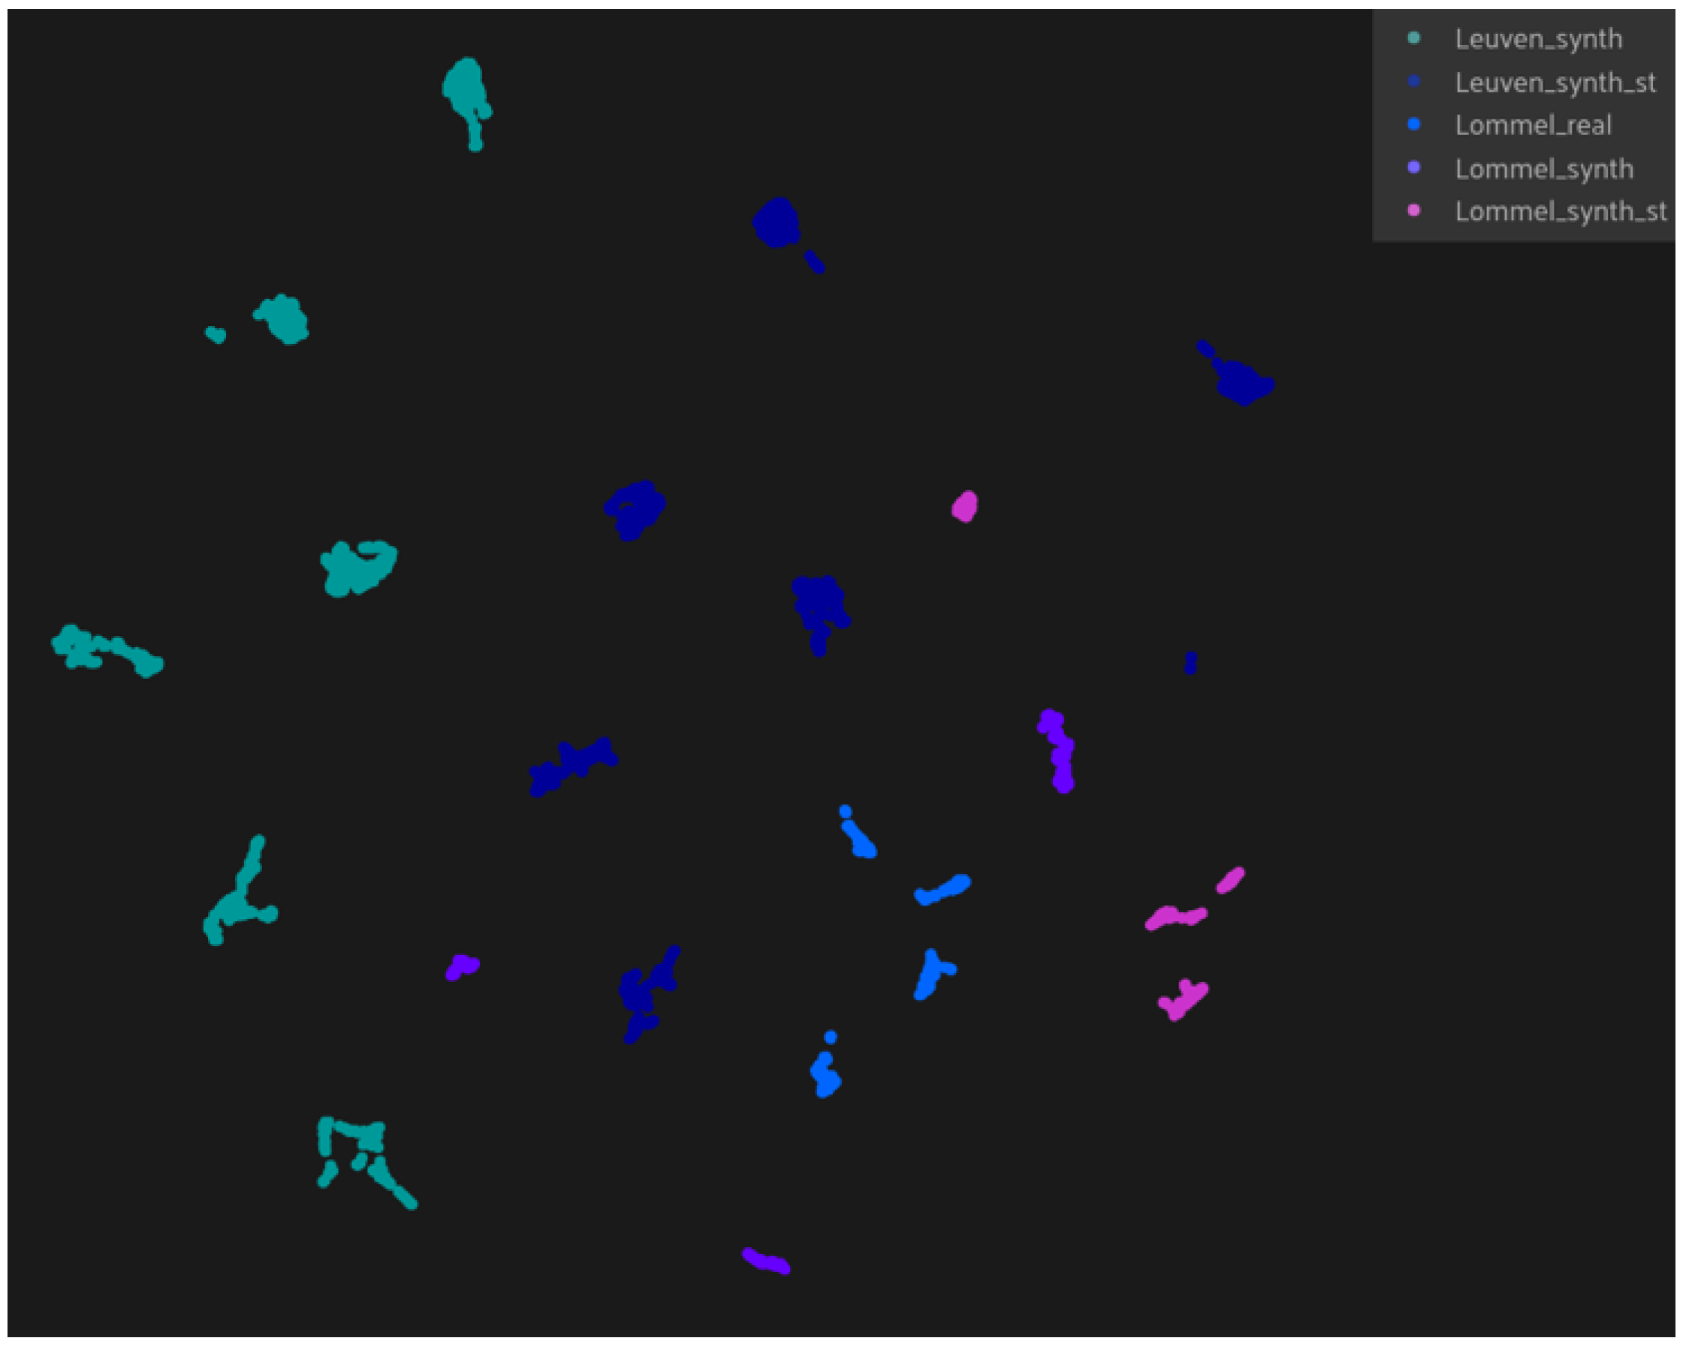Screen dimensions: 1692x1353
Task: Click the teal Leuven_synth legend marker
Action: click(x=1413, y=38)
